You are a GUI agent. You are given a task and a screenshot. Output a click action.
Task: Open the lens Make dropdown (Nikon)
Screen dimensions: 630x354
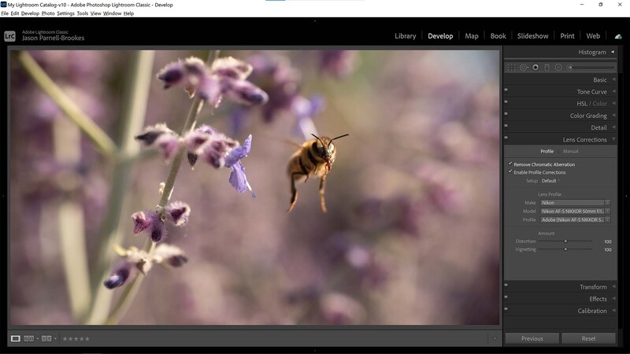[x=575, y=203]
